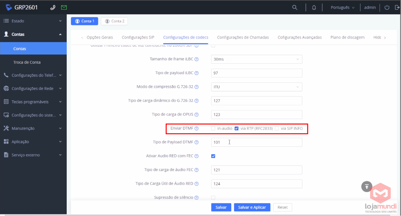The height and width of the screenshot is (216, 401).
Task: Open Modo de compressão G.726-32 dropdown
Action: click(x=257, y=87)
